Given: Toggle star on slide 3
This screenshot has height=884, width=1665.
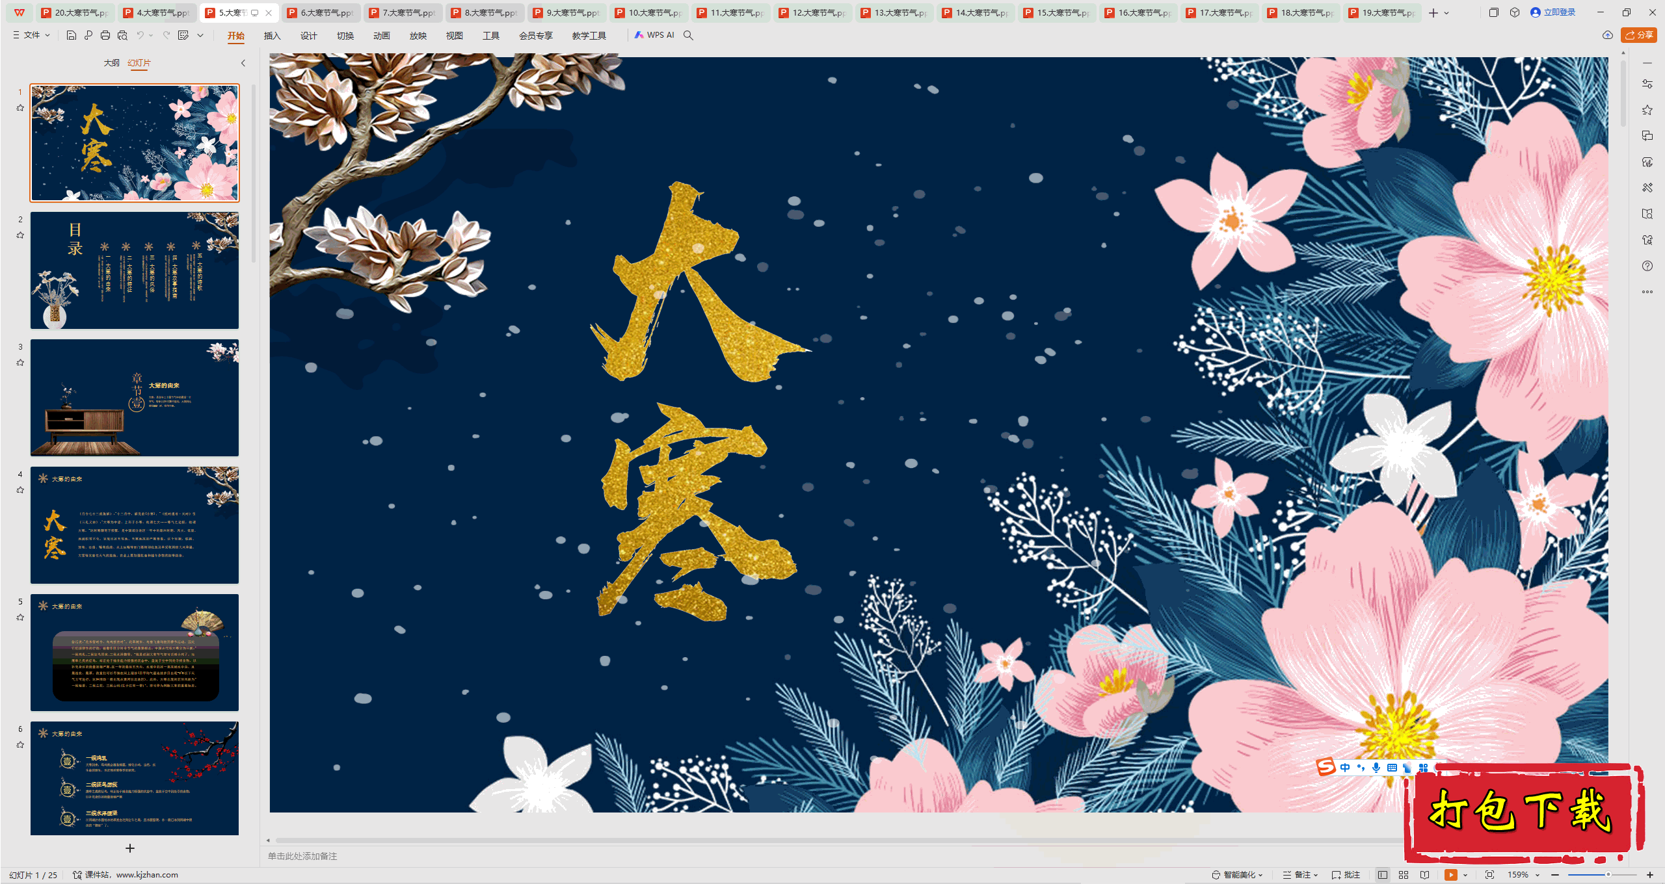Looking at the screenshot, I should tap(20, 363).
